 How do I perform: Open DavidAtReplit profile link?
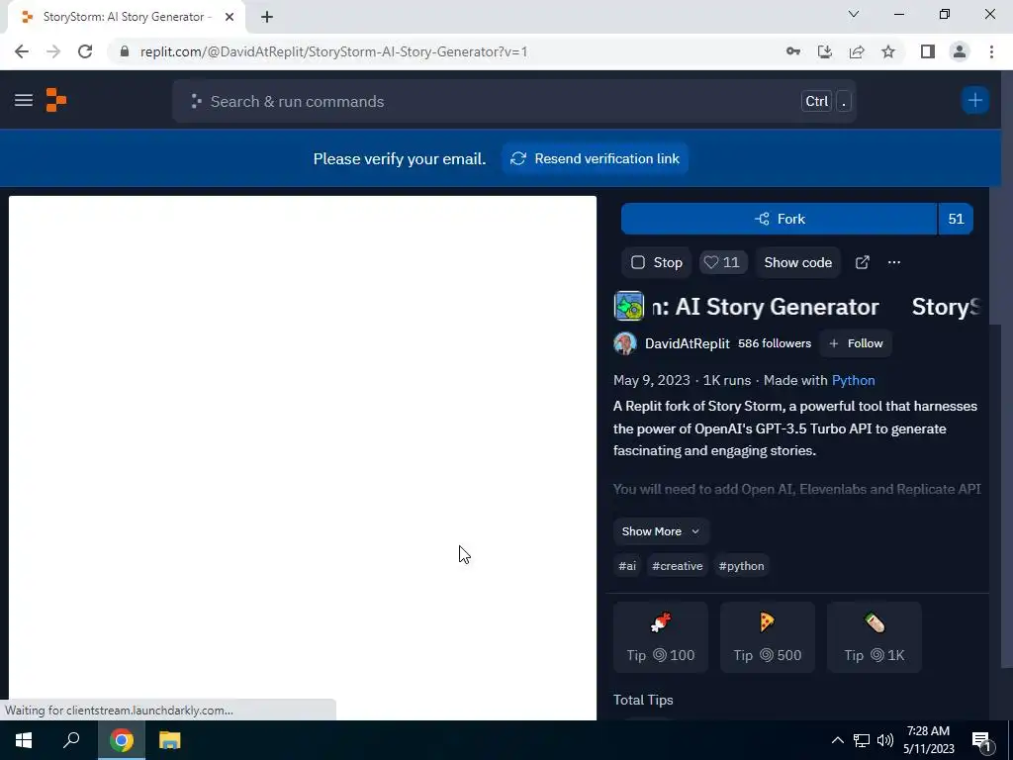(x=688, y=343)
